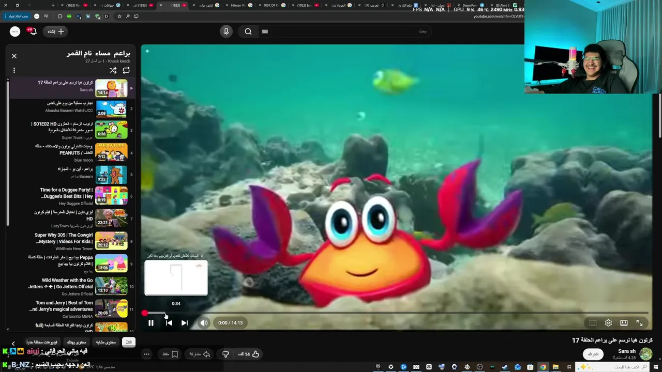Switch video to theater mode
The width and height of the screenshot is (662, 372).
coord(624,323)
